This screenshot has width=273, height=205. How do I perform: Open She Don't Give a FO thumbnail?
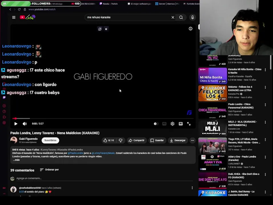point(213,181)
